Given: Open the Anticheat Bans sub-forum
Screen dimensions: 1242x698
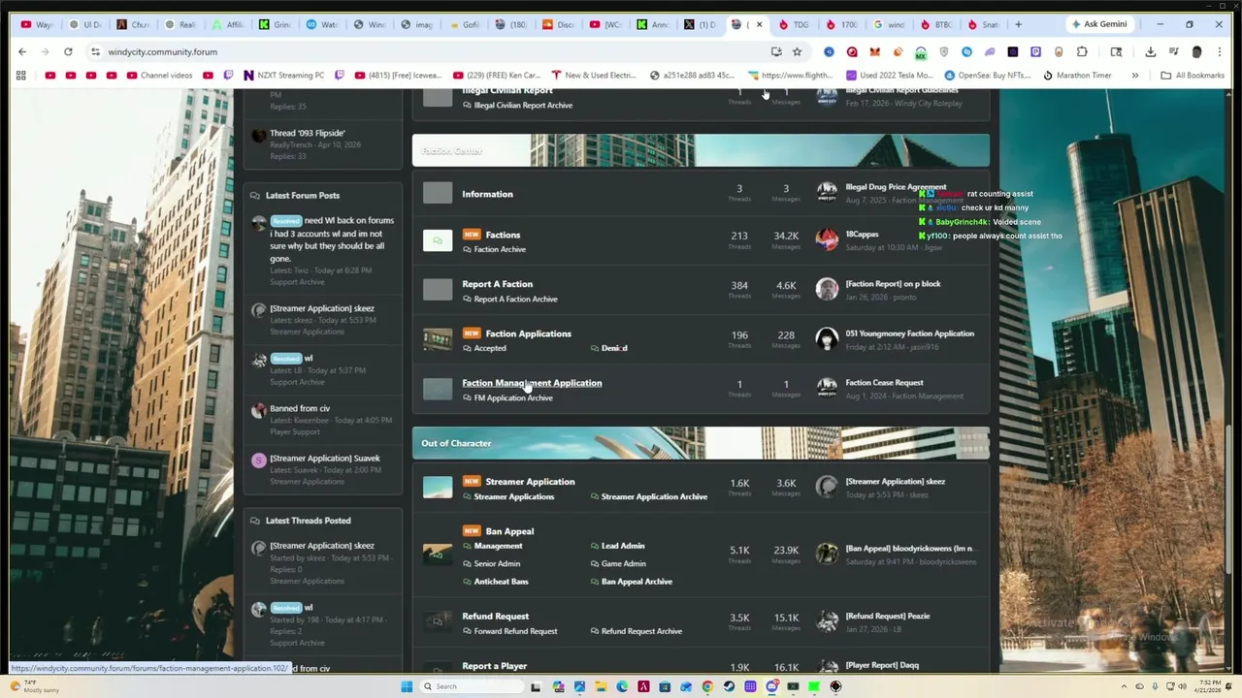Looking at the screenshot, I should click(501, 582).
